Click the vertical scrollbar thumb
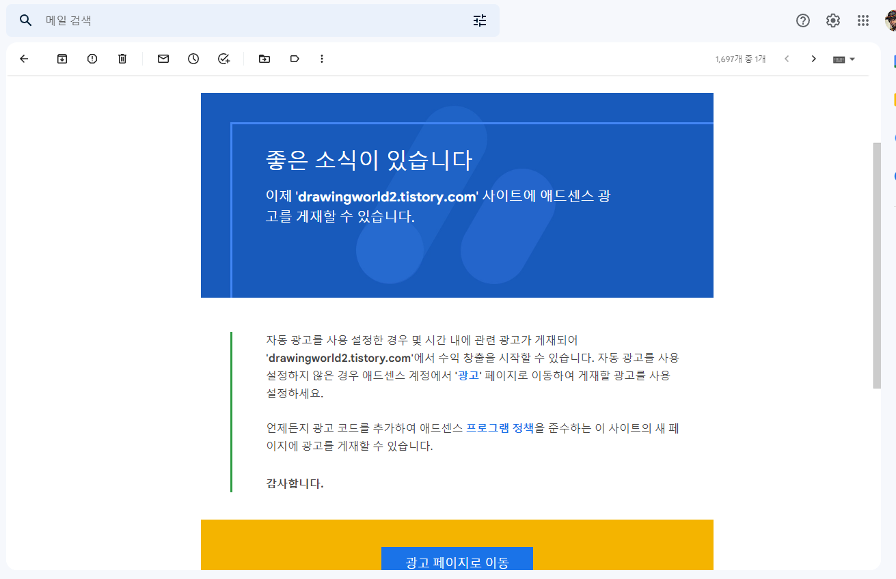The width and height of the screenshot is (896, 579). tap(877, 266)
